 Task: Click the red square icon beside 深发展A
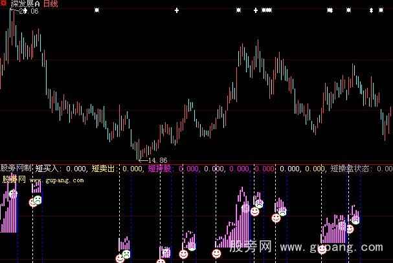click(4, 4)
